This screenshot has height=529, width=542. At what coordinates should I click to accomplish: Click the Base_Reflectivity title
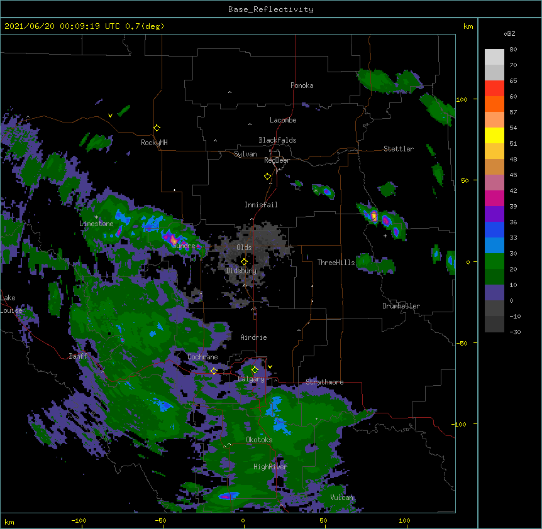click(271, 9)
